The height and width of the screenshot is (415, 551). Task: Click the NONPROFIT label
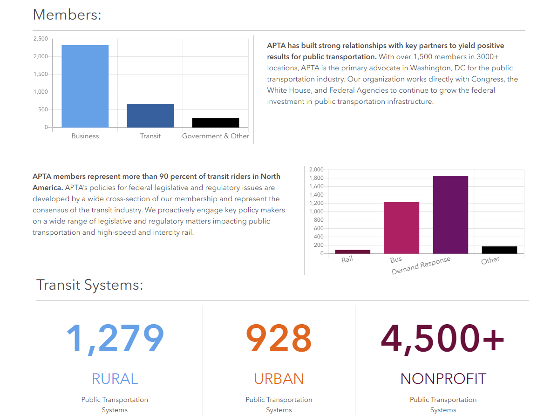(x=443, y=379)
